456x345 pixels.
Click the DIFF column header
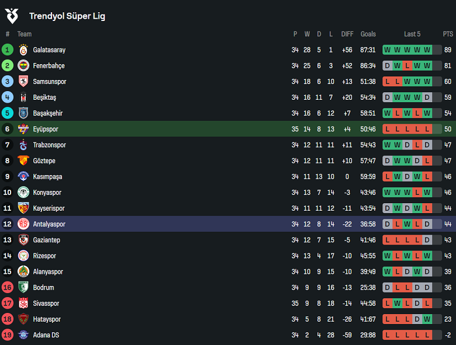click(347, 34)
